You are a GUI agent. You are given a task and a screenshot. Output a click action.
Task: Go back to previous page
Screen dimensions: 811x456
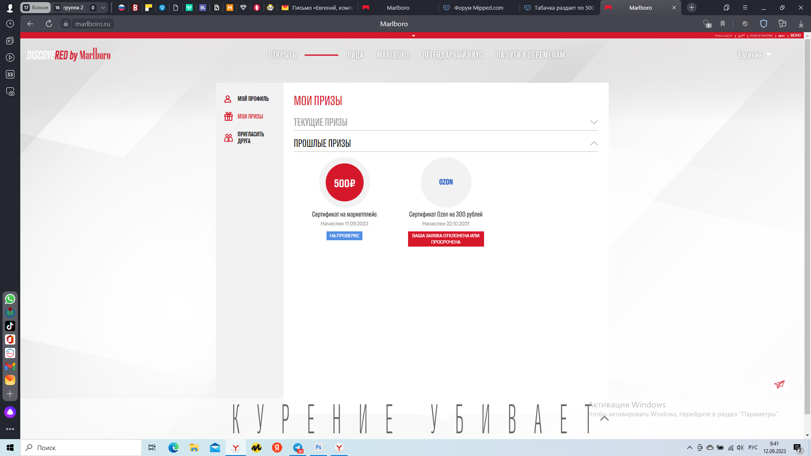click(30, 24)
